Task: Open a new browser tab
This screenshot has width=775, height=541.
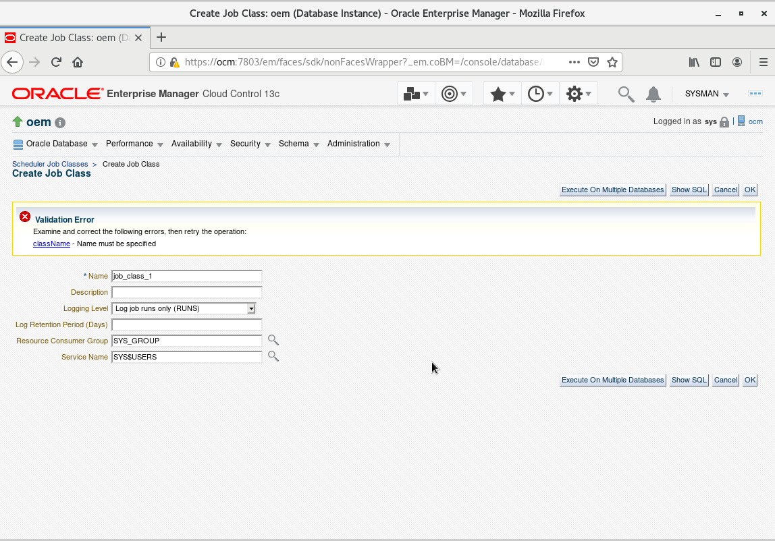Action: (x=161, y=38)
